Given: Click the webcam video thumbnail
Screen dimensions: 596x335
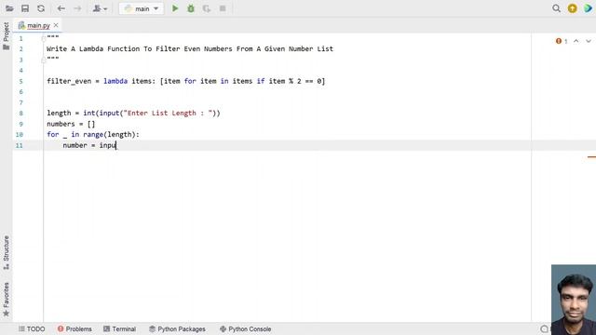Looking at the screenshot, I should pos(574,300).
